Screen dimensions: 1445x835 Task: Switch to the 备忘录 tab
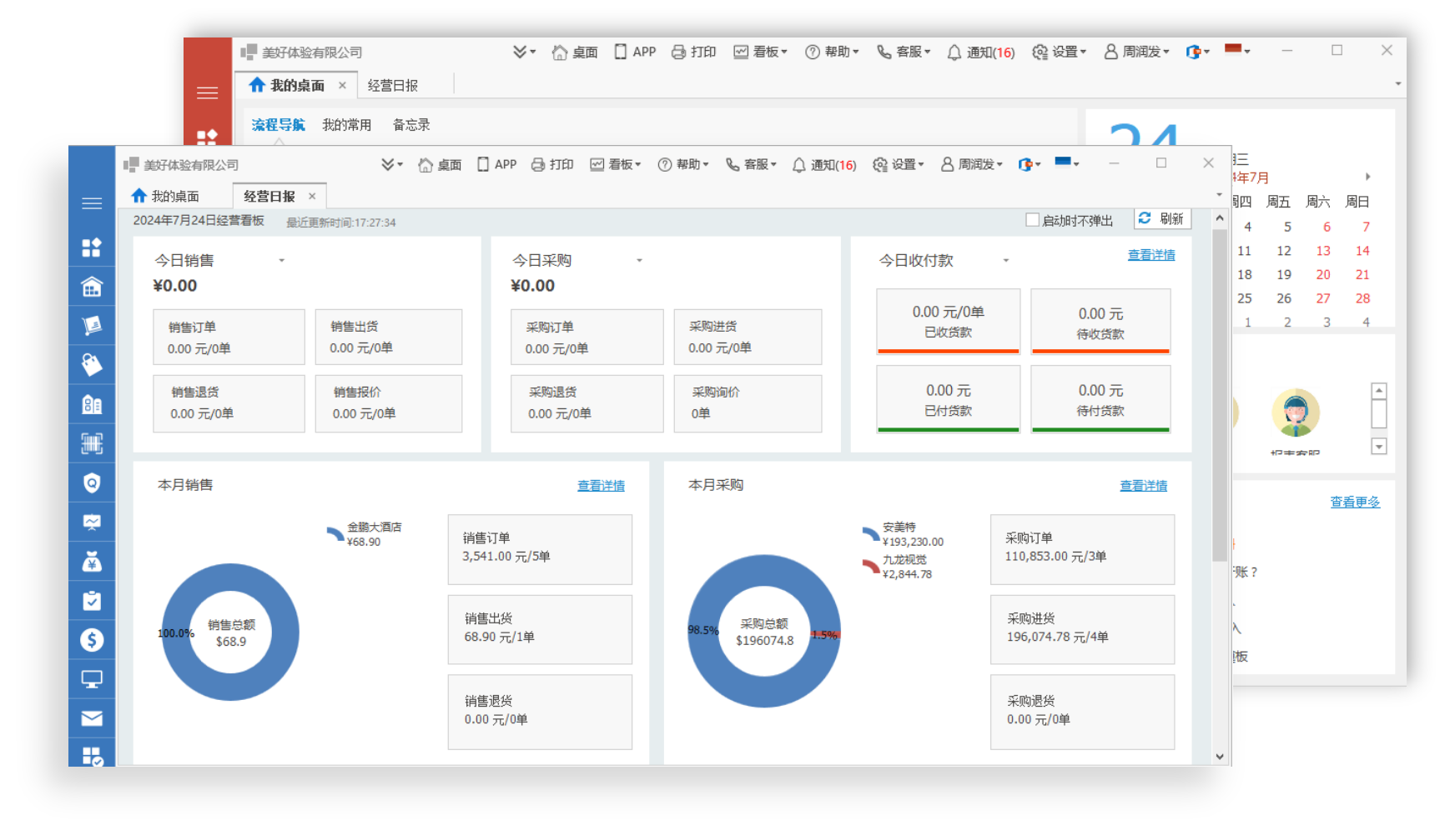point(411,125)
